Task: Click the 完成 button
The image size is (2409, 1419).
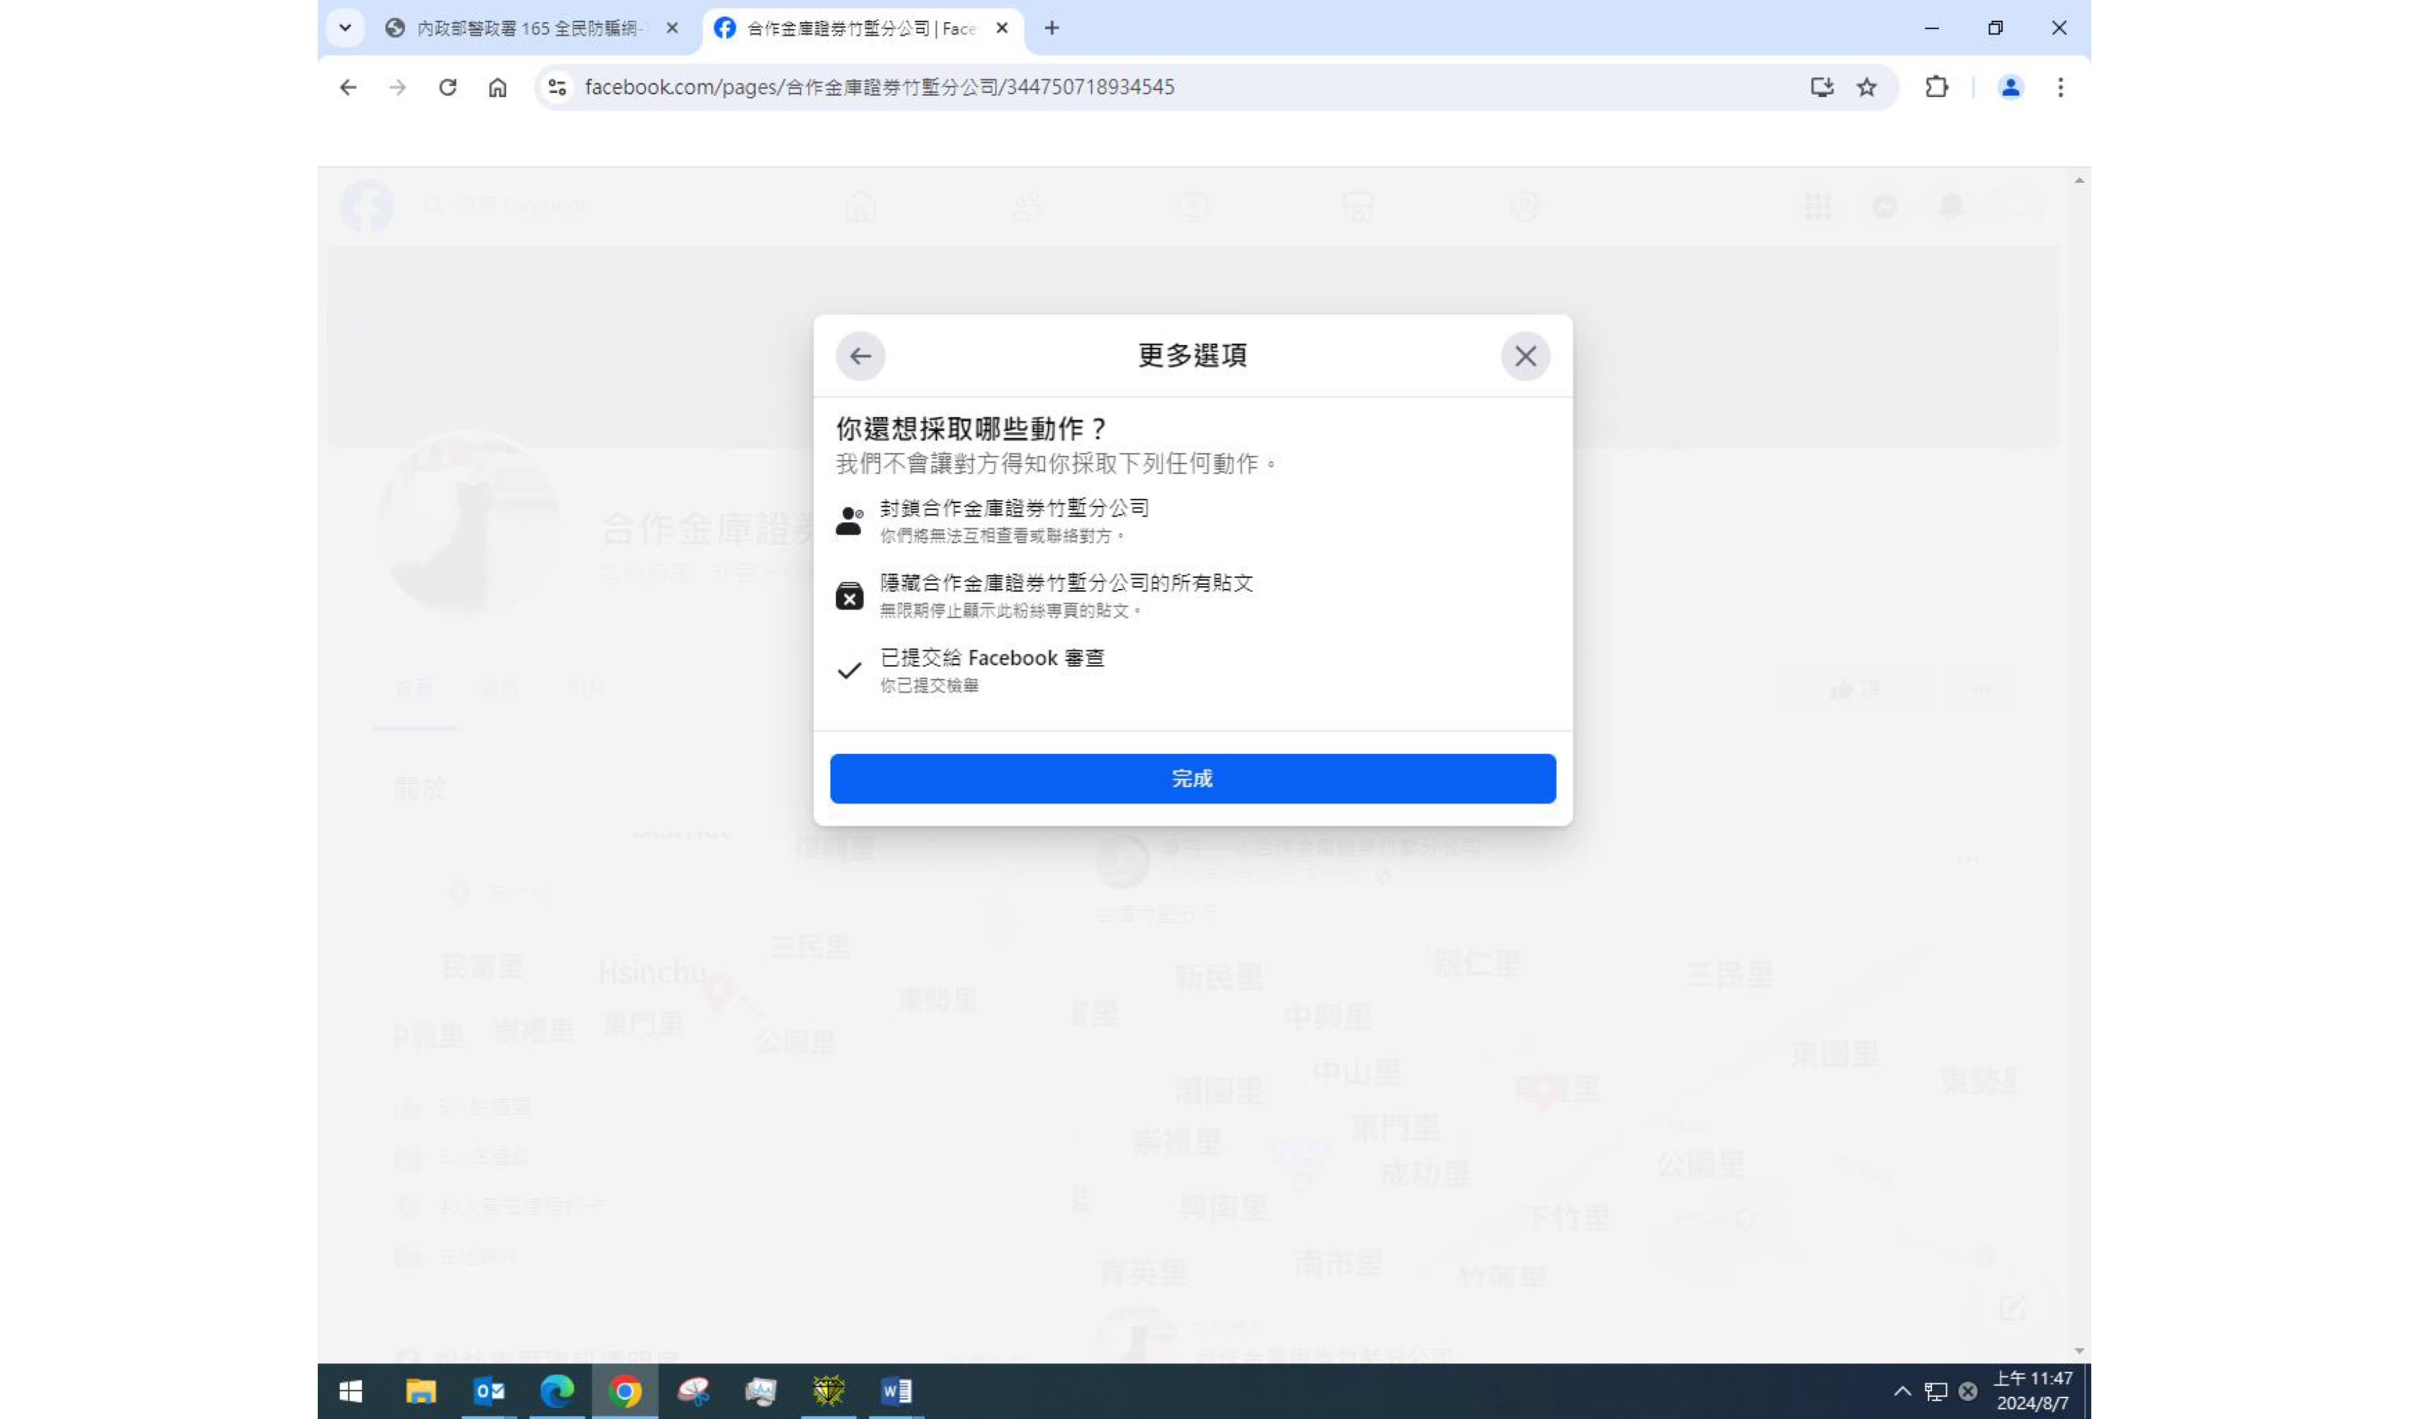Action: 1192,778
